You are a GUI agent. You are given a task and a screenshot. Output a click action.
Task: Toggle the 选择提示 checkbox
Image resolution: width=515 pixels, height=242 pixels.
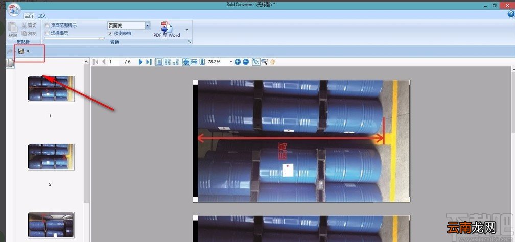point(47,33)
